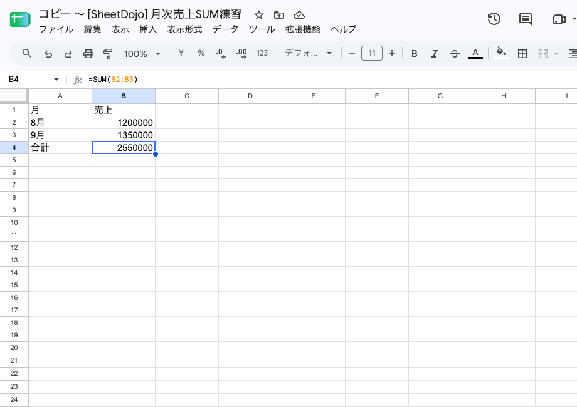Select row 10 header
Viewport: 577px width, 407px height.
[x=14, y=223]
